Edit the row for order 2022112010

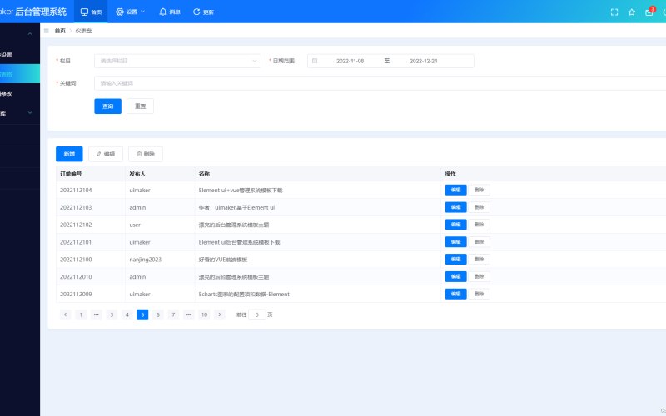tap(455, 277)
